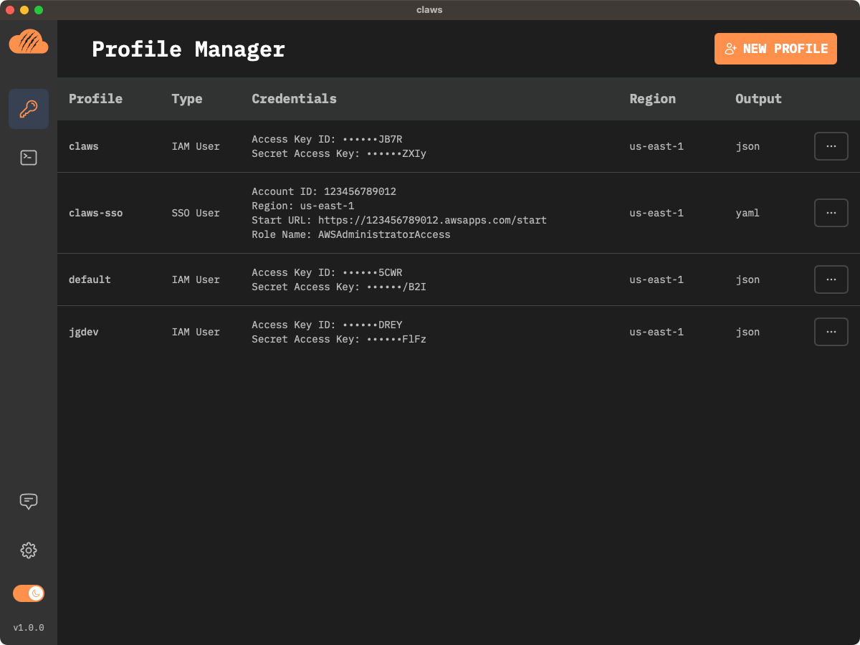Click the Credentials column header
The height and width of the screenshot is (645, 860).
(294, 99)
